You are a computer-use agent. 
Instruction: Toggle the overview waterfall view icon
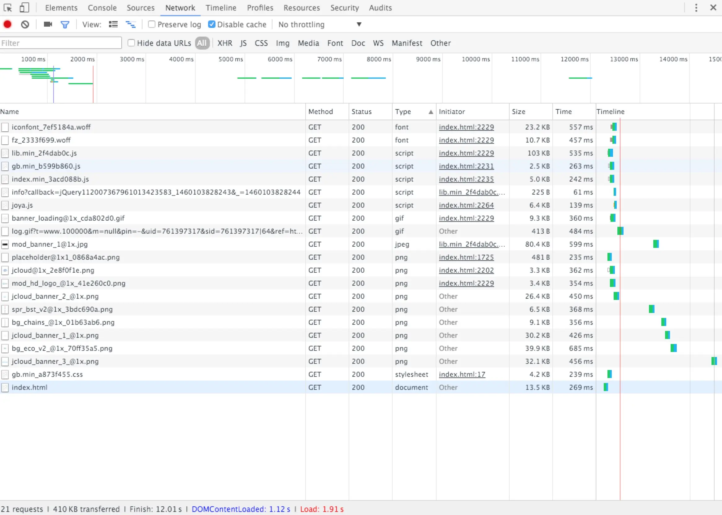[x=131, y=24]
